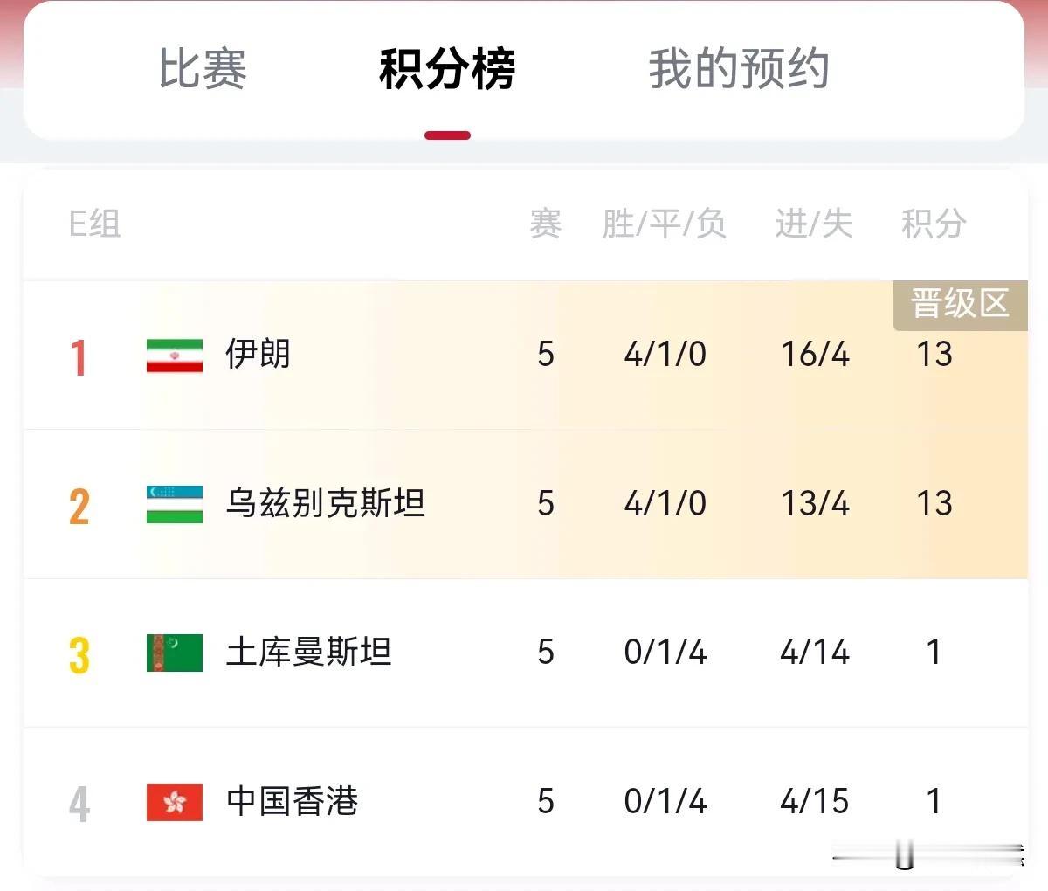
Task: Click the 积分 column header
Action: 934,224
